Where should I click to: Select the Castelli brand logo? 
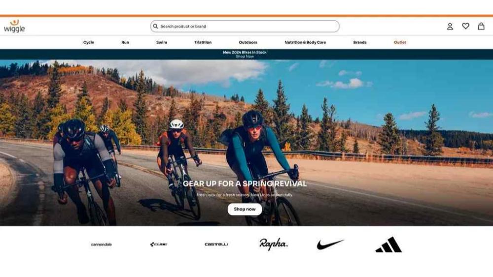pyautogui.click(x=216, y=244)
